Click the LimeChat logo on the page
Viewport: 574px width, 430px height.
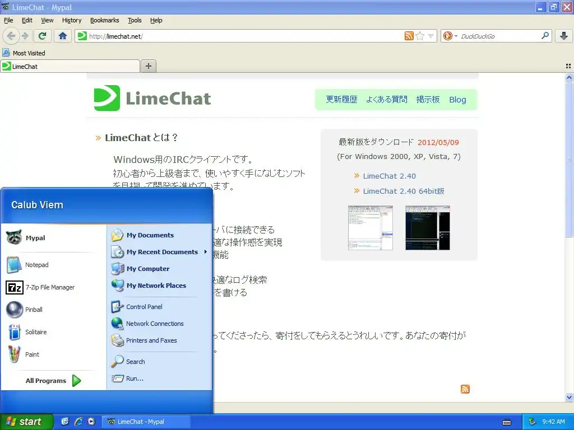[x=152, y=98]
